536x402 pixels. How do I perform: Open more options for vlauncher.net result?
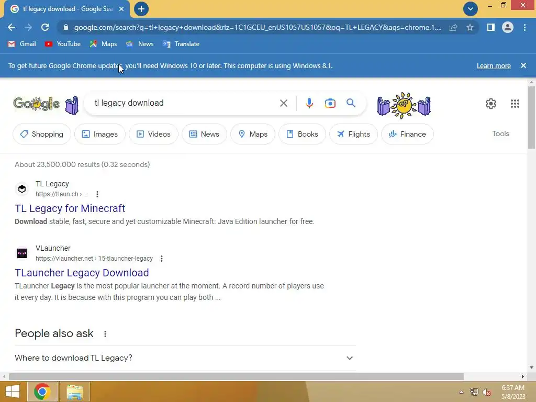point(161,259)
